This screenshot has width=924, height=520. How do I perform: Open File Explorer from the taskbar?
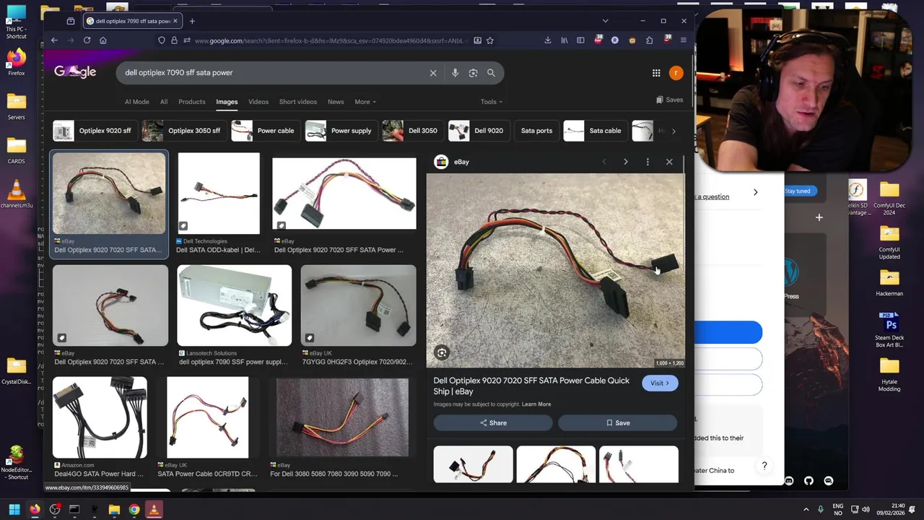(x=114, y=510)
